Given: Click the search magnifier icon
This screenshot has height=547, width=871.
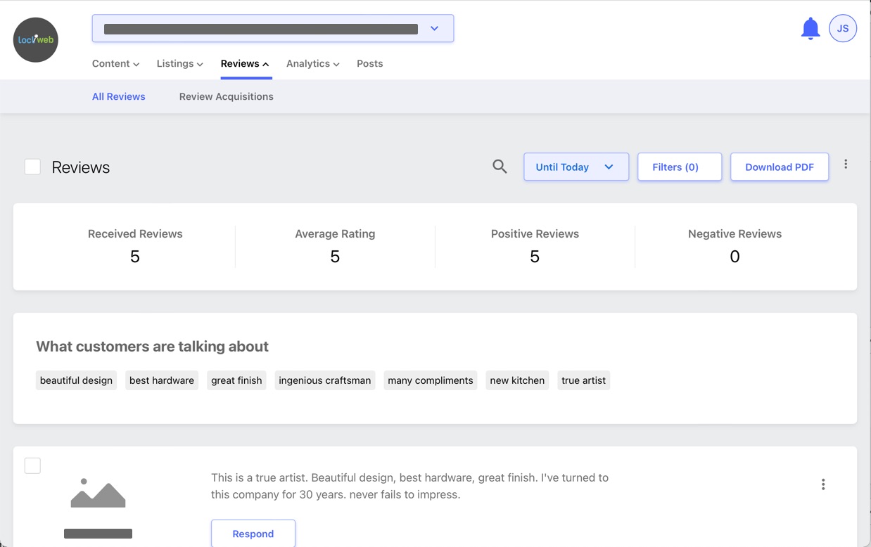Looking at the screenshot, I should point(500,167).
